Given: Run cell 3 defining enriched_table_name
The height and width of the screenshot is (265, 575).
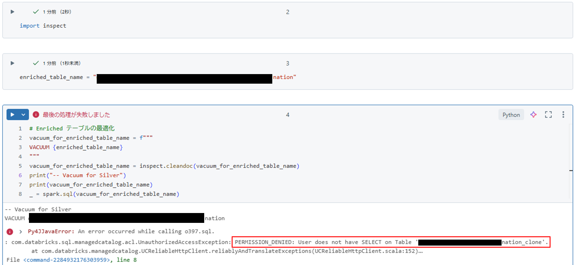Looking at the screenshot, I should [12, 63].
